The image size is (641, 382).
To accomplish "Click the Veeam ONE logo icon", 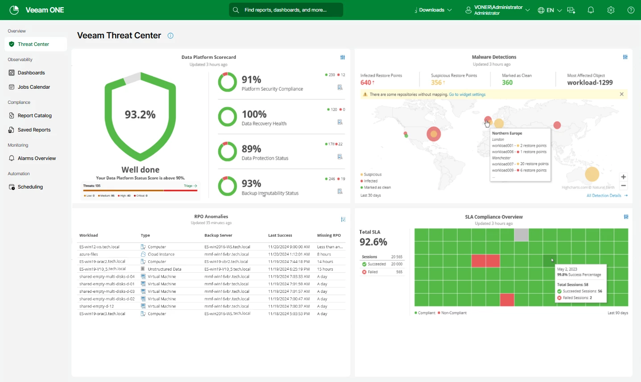I will [14, 10].
